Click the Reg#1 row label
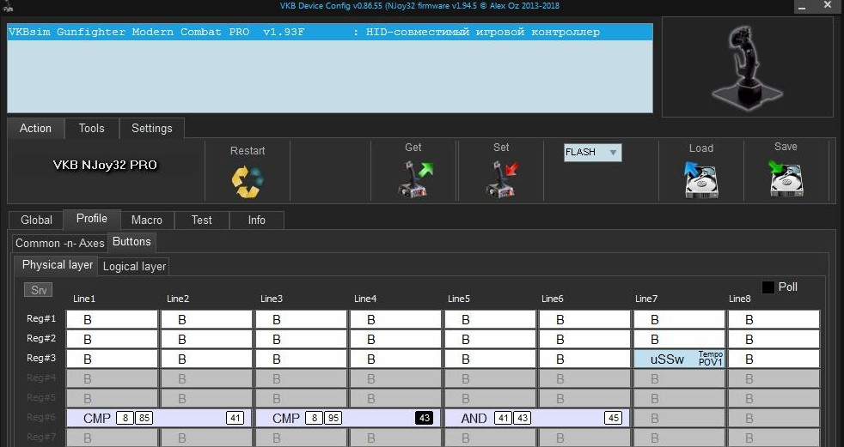The width and height of the screenshot is (844, 447). pos(41,318)
